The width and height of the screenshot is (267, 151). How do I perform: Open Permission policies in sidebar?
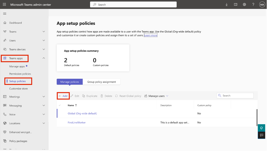pyautogui.click(x=20, y=74)
